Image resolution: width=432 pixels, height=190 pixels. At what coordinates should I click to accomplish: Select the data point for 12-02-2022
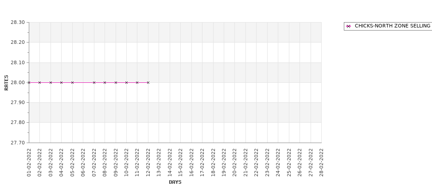(x=148, y=83)
